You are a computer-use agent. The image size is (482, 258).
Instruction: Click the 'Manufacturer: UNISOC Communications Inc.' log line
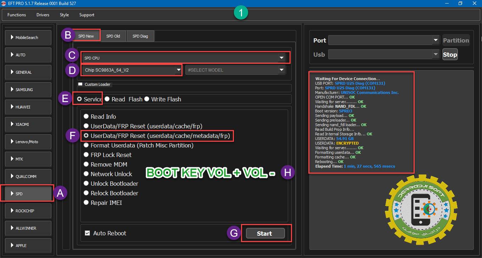[357, 92]
